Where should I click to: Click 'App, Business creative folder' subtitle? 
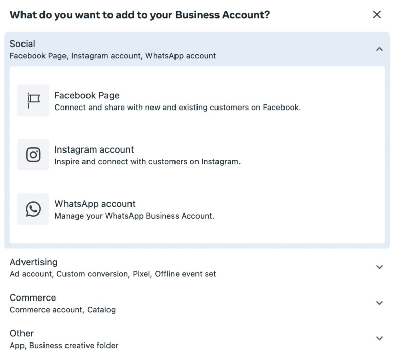(64, 345)
